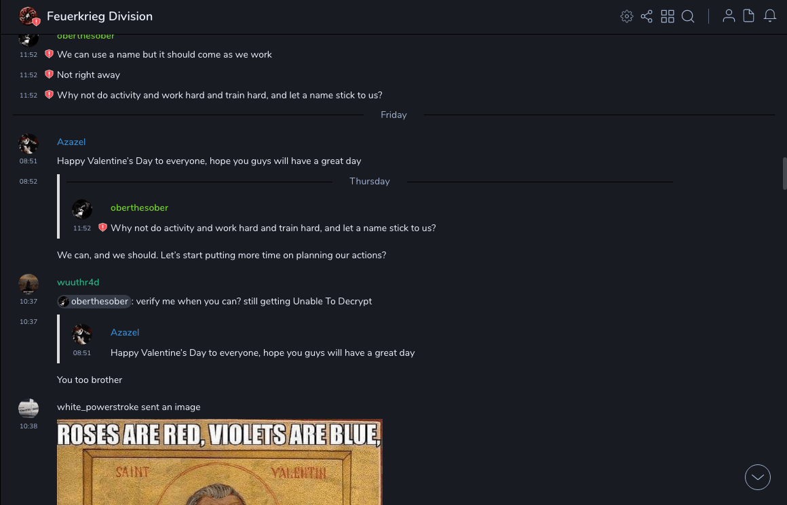Open the Saint Valentin meme image
The image size is (787, 505).
coord(220,462)
